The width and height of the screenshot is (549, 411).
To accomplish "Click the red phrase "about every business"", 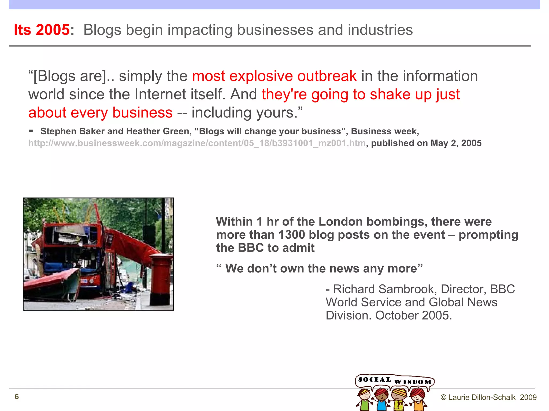I will [x=100, y=112].
